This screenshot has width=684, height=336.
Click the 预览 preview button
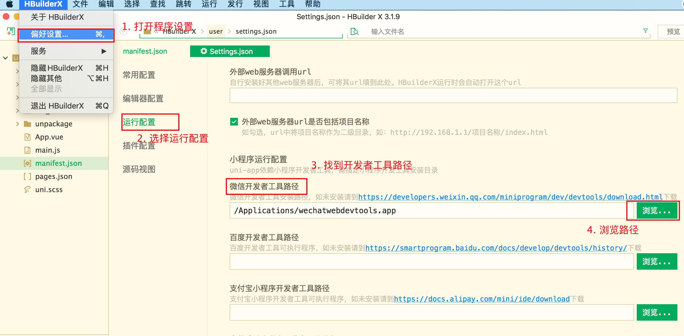click(x=673, y=32)
